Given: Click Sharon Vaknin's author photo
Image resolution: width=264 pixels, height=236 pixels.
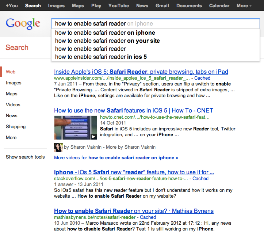Looking at the screenshot, I should coord(58,147).
